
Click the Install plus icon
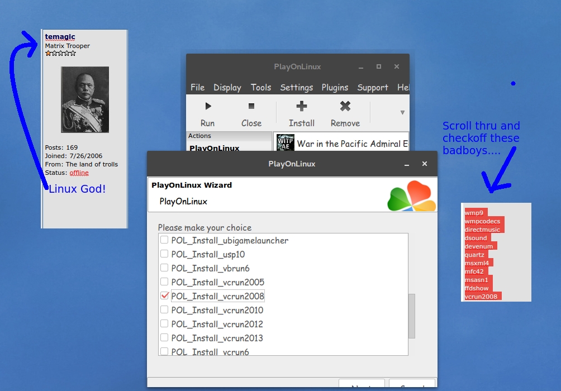click(x=302, y=106)
